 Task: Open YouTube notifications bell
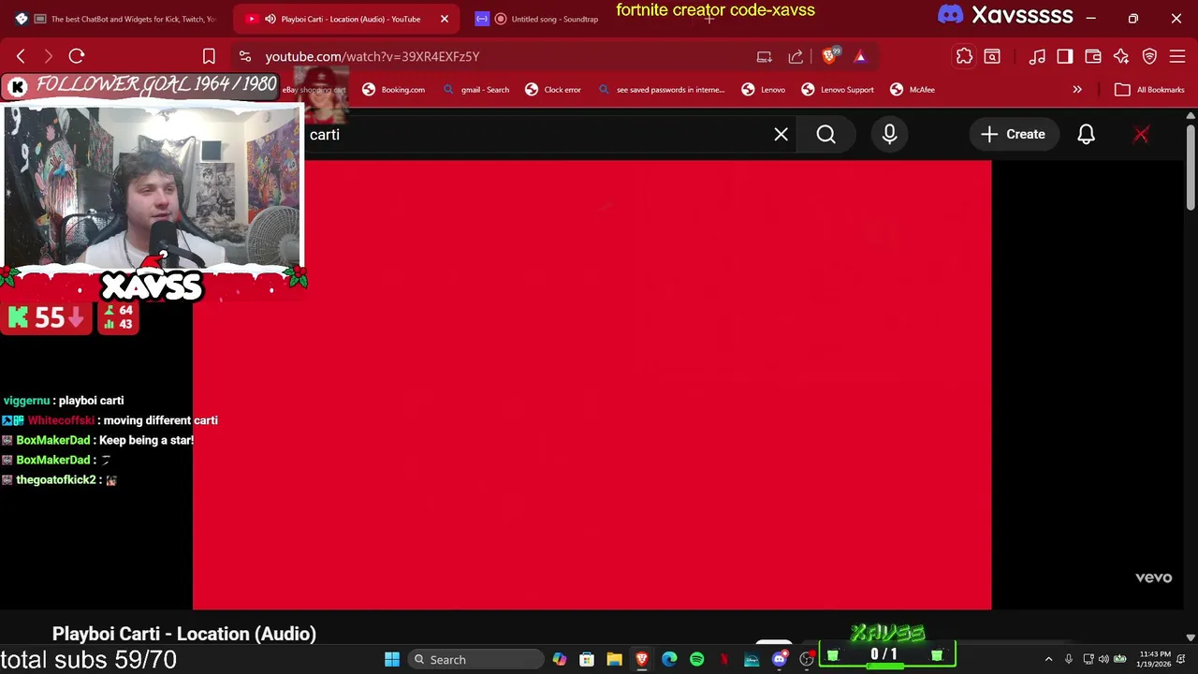pos(1086,135)
